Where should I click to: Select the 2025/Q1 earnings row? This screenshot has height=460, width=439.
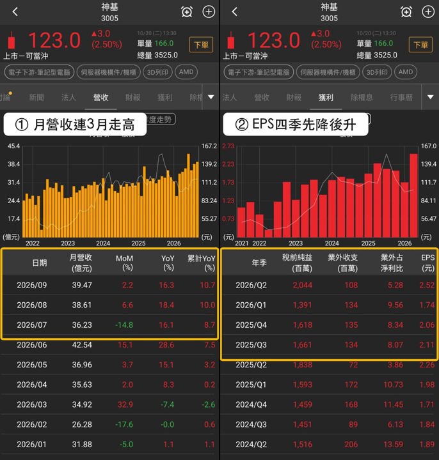tap(329, 385)
